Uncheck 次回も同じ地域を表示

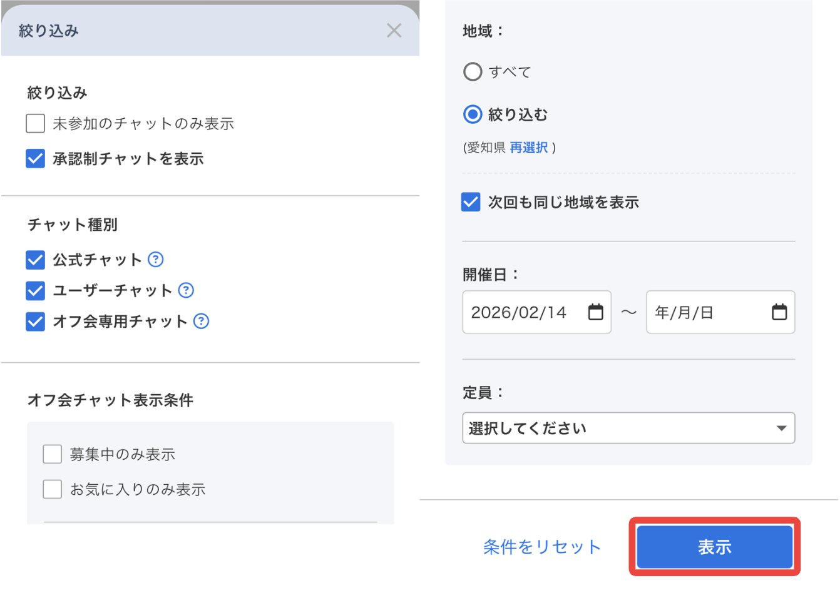470,201
